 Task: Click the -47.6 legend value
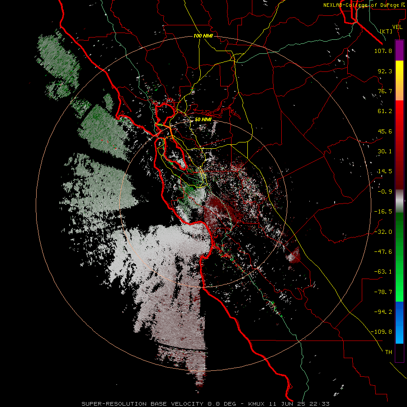[383, 252]
